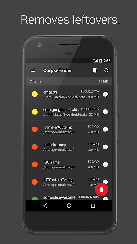This screenshot has width=137, height=244.
Task: Tap the red floating delete button
Action: [102, 189]
